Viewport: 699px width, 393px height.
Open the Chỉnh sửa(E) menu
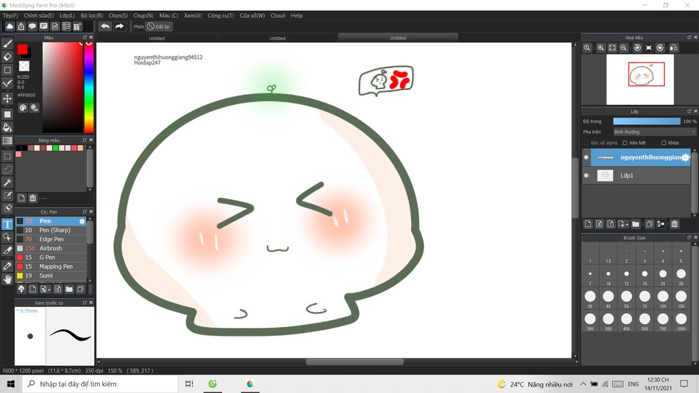coord(38,16)
